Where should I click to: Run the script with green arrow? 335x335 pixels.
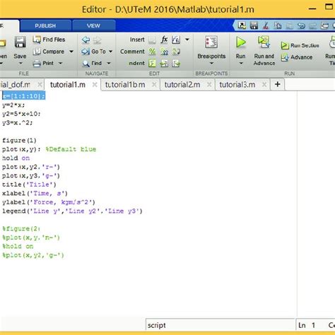coord(241,42)
